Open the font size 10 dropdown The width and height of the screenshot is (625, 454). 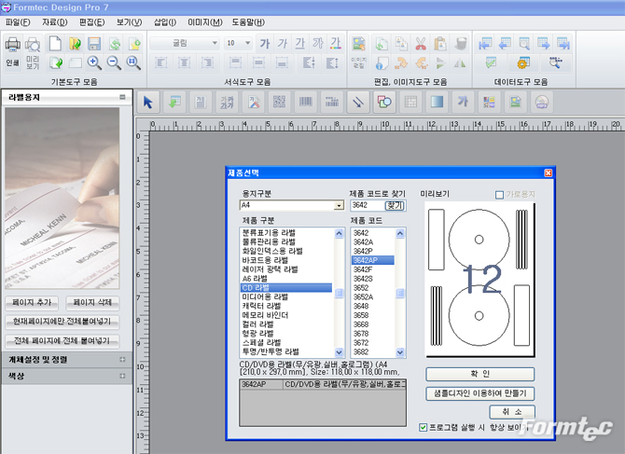(247, 43)
